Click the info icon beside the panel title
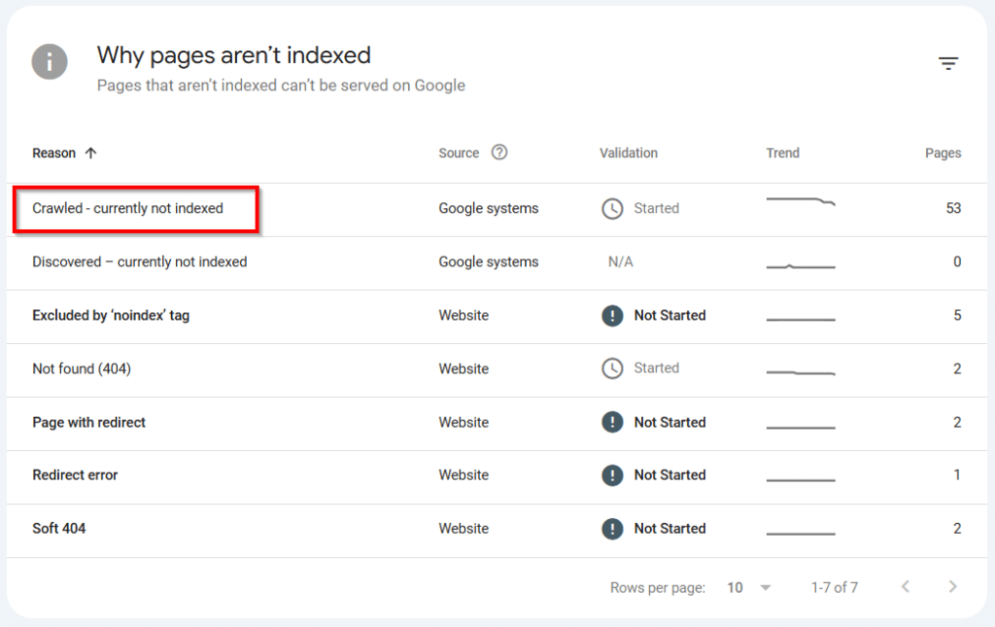 click(49, 61)
